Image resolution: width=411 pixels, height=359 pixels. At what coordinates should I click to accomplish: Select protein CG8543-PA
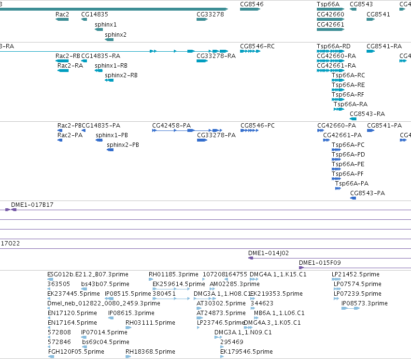point(353,198)
